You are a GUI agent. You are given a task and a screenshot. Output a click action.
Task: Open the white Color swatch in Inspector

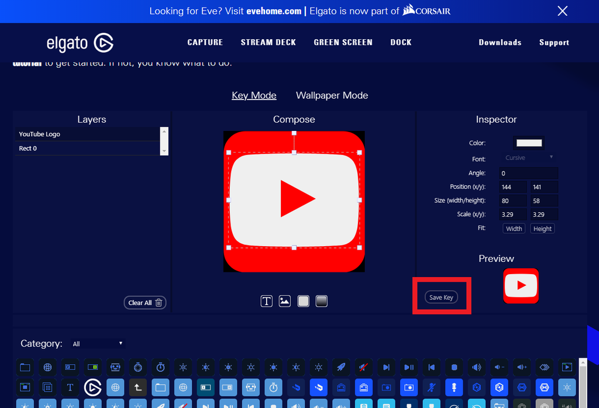529,143
